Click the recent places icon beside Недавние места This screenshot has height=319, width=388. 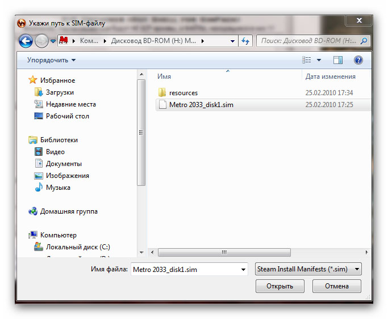[x=39, y=104]
